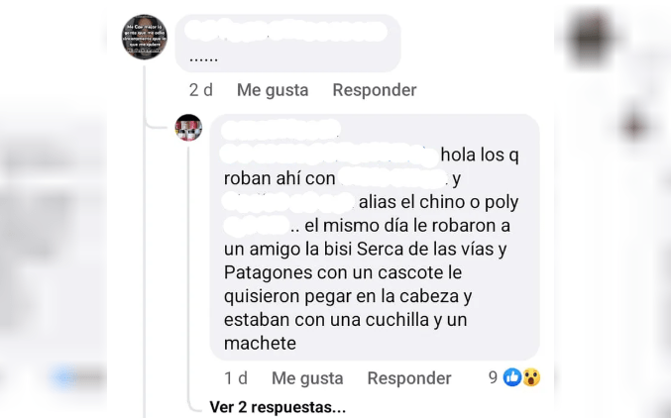Open the 2 d timestamp of top comment
Viewport: 671px width, 418px height.
[x=201, y=90]
